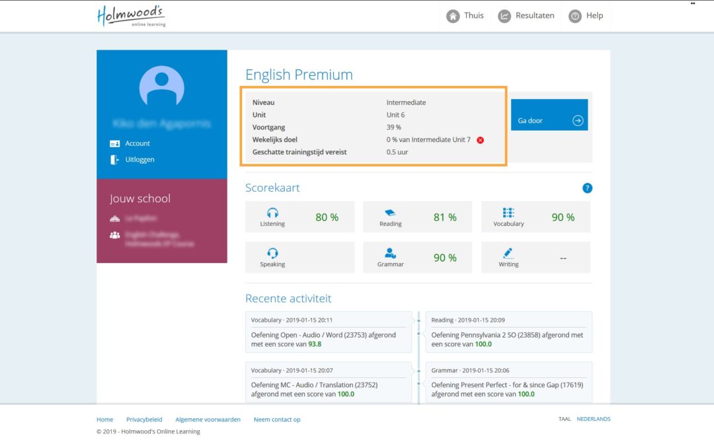Viewport: 714px width, 446px height.
Task: Click the Jouw school heading
Action: click(139, 199)
